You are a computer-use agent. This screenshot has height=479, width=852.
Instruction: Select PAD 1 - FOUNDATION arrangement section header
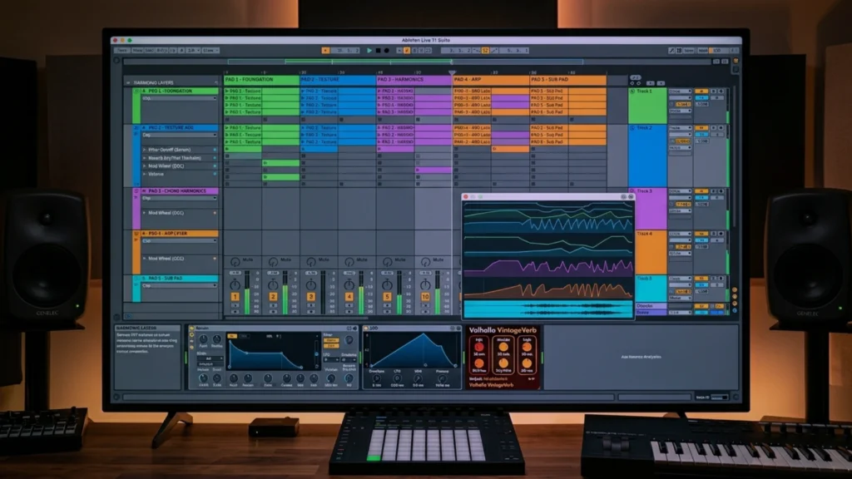click(x=261, y=79)
